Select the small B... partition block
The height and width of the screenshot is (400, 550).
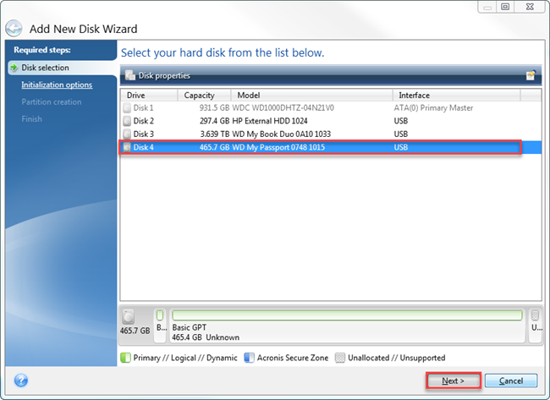click(160, 325)
